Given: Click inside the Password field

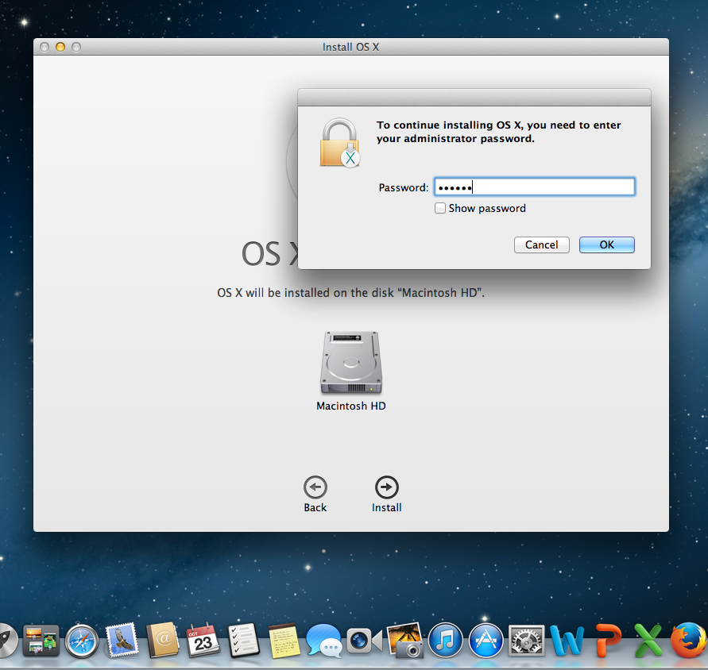Looking at the screenshot, I should [x=535, y=187].
